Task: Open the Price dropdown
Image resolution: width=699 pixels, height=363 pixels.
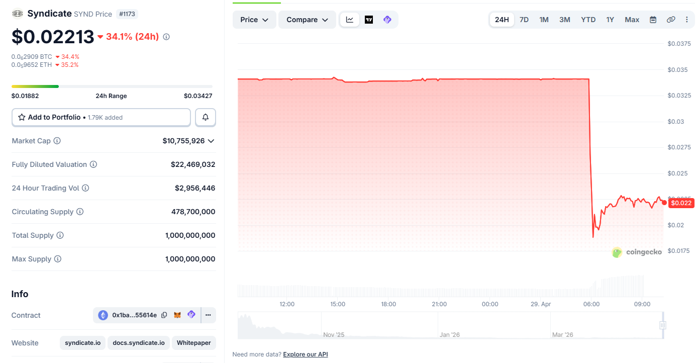Action: [254, 20]
